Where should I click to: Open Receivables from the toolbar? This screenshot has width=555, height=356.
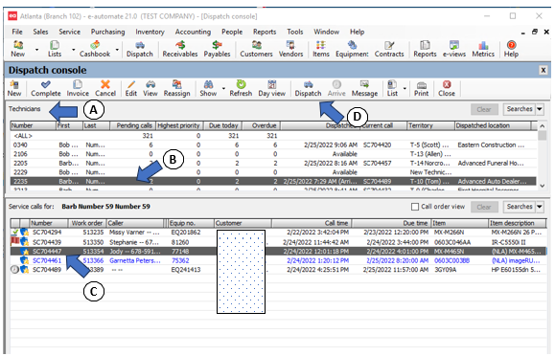[x=180, y=49]
